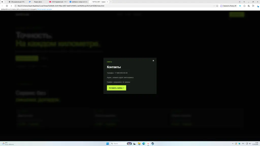This screenshot has width=260, height=146.
Task: Open the weather widget on the taskbar
Action: click(8, 143)
